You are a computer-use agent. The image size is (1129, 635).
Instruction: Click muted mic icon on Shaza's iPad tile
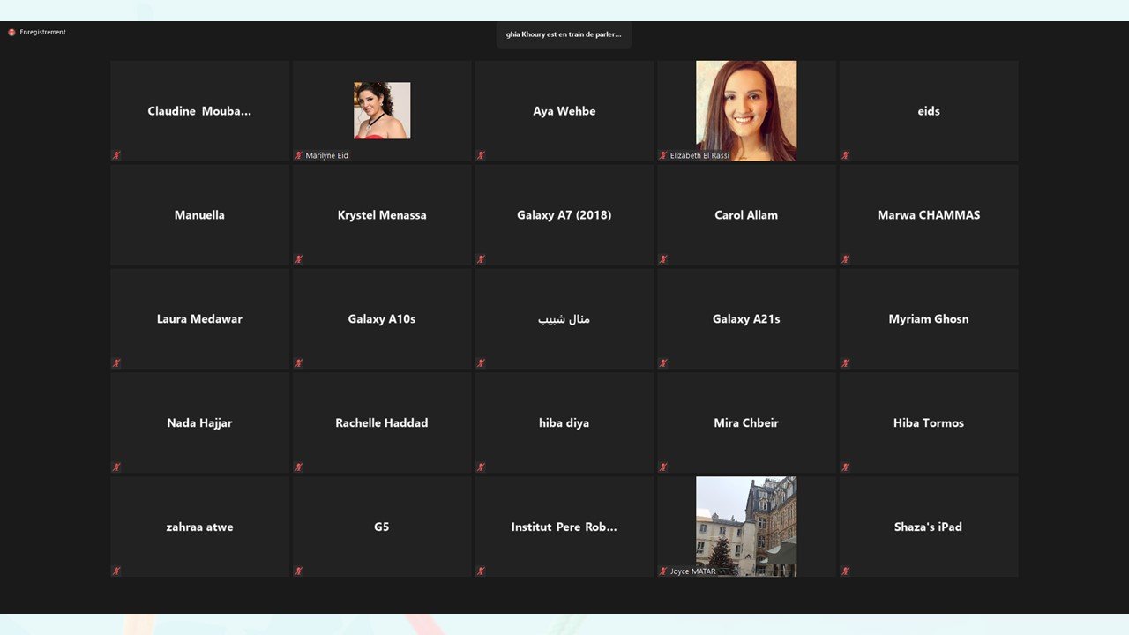[x=845, y=571]
